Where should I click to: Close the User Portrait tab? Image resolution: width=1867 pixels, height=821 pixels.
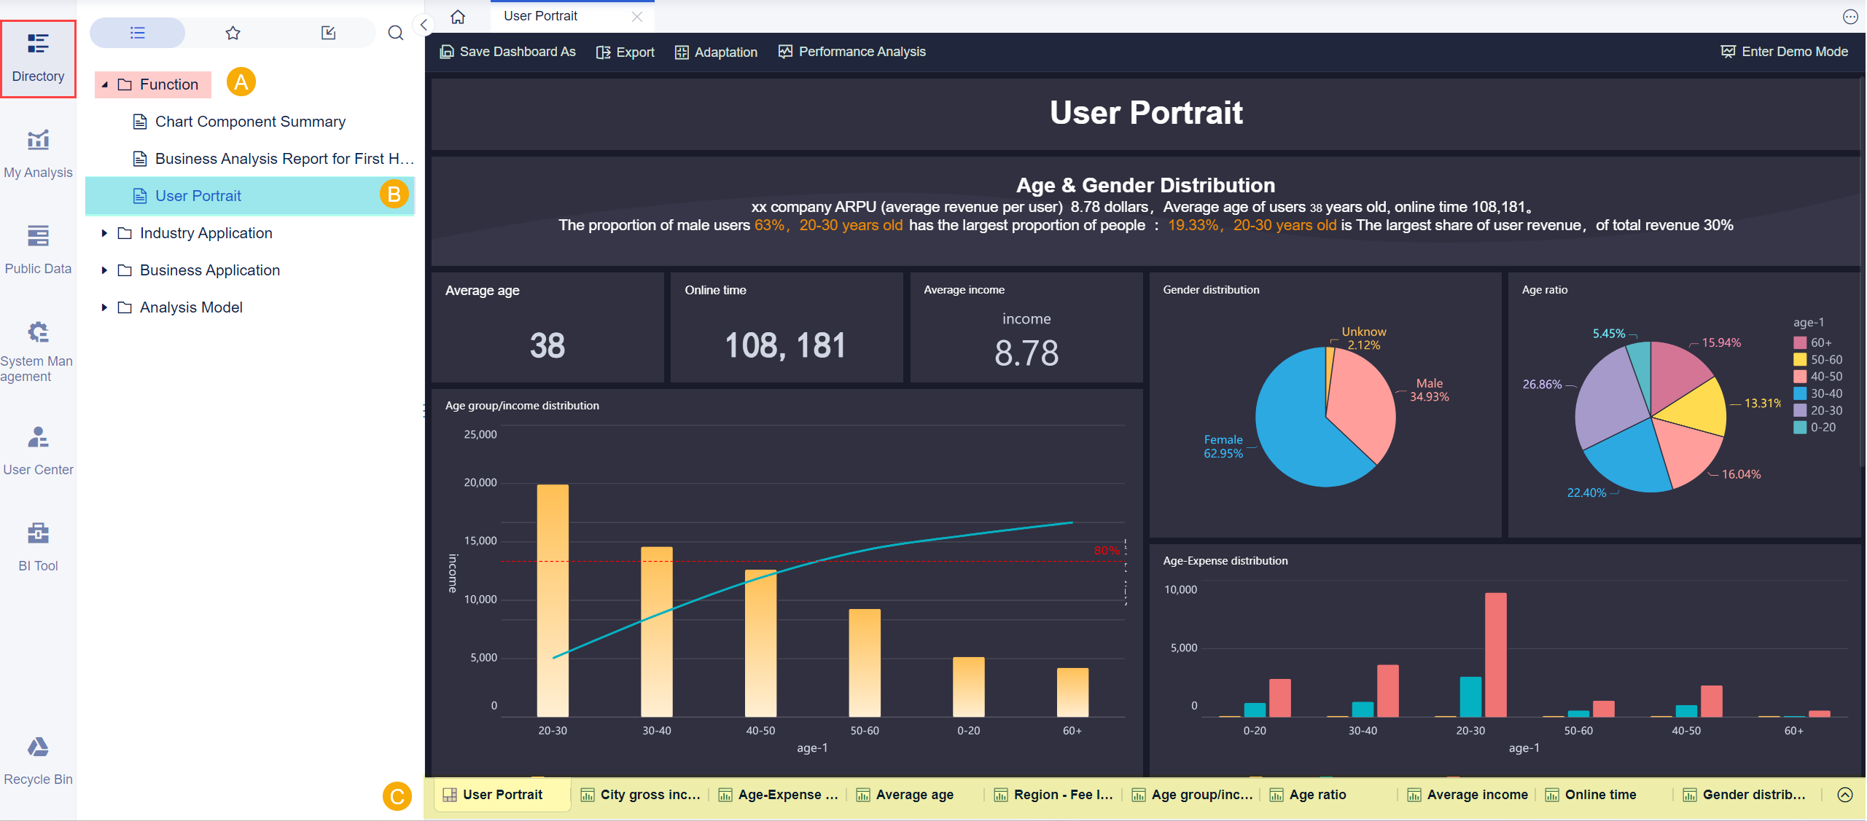[x=637, y=16]
